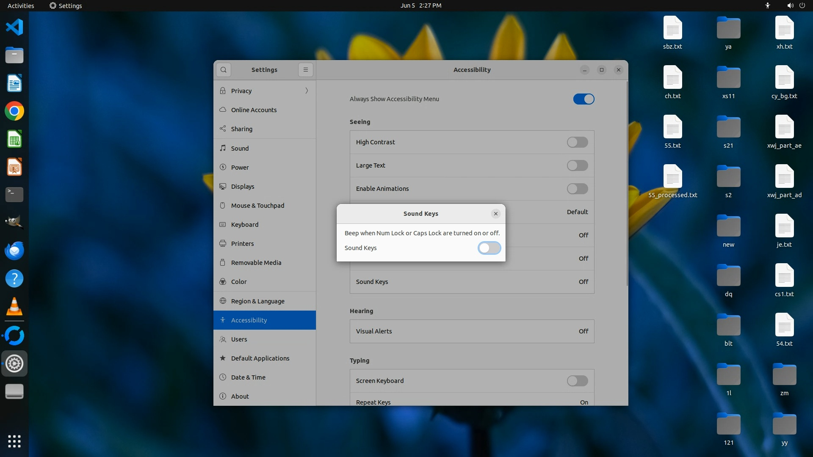813x457 pixels.
Task: Click the Settings content scrollbar
Action: (627, 184)
